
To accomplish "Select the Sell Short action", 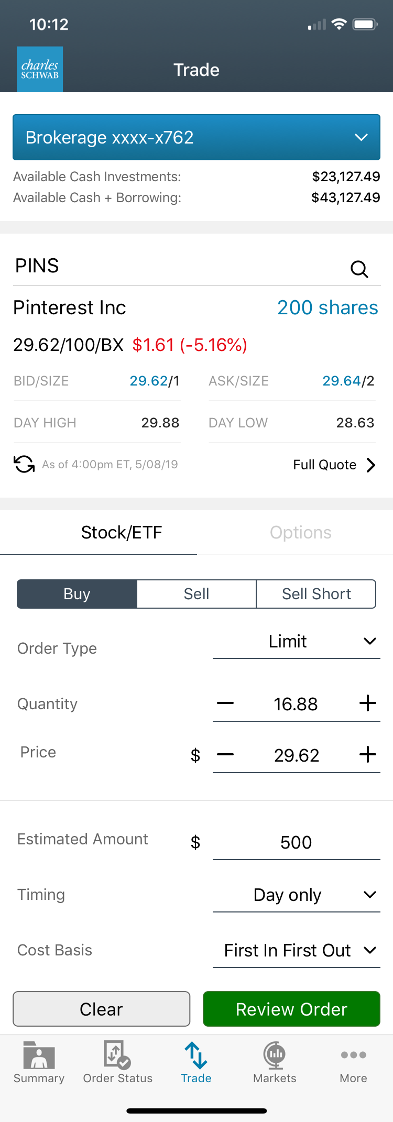I will point(316,594).
